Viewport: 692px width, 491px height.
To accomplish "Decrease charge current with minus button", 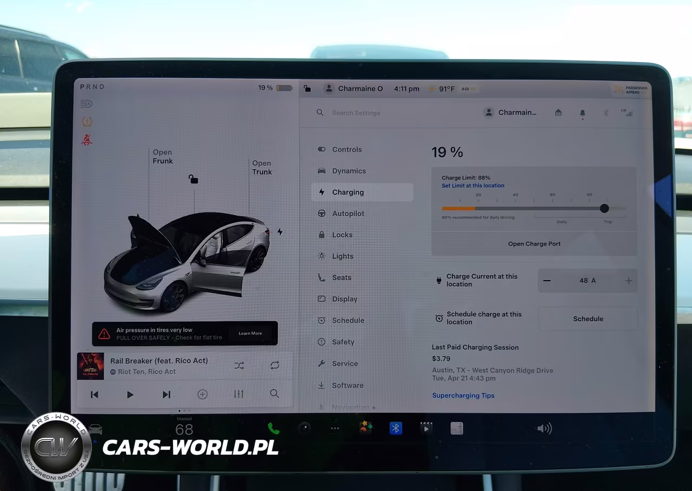I will coord(547,281).
